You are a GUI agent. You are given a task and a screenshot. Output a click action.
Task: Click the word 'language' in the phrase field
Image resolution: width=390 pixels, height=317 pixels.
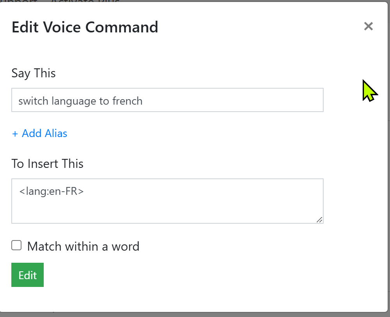(x=74, y=102)
